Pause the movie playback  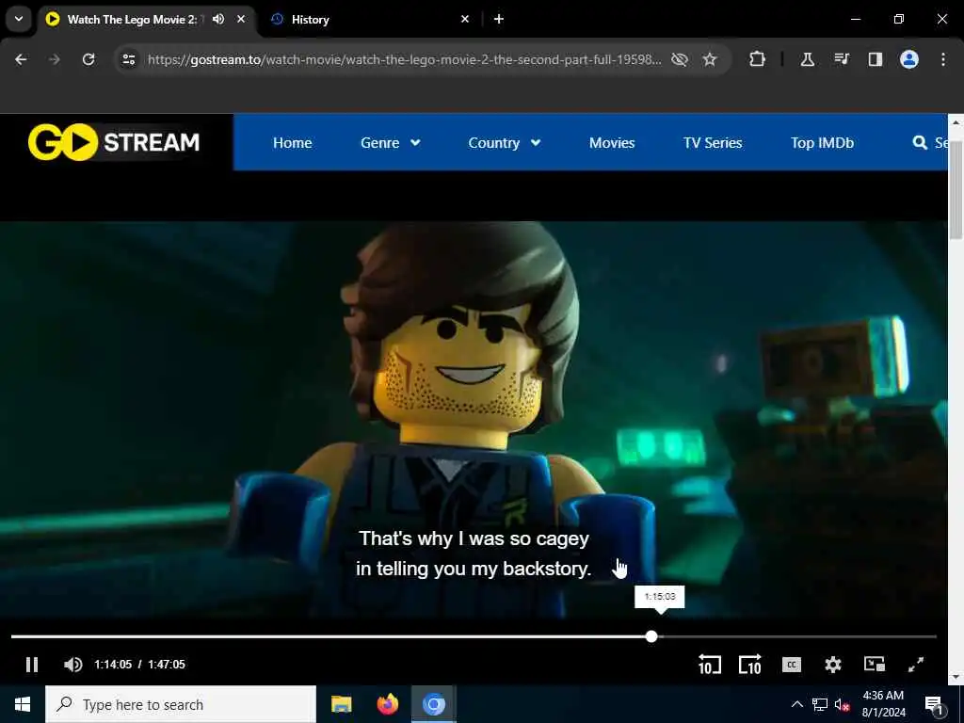tap(32, 665)
